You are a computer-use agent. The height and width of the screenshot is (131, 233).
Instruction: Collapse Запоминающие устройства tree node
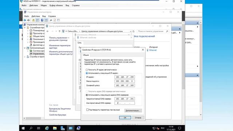coord(25,48)
